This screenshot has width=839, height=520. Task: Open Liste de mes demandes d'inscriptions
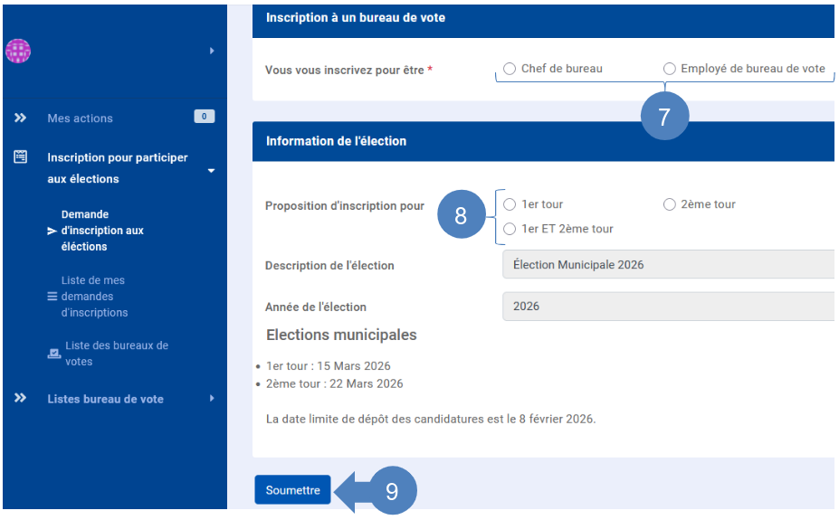94,297
